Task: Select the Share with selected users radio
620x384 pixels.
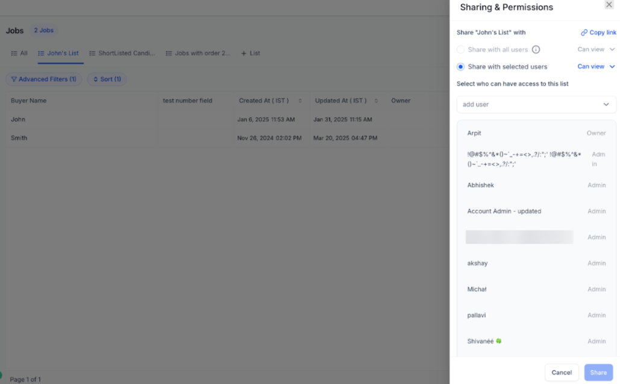Action: pos(461,67)
